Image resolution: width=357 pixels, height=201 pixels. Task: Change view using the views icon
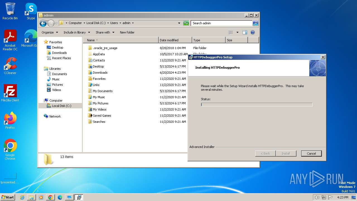tap(231, 32)
